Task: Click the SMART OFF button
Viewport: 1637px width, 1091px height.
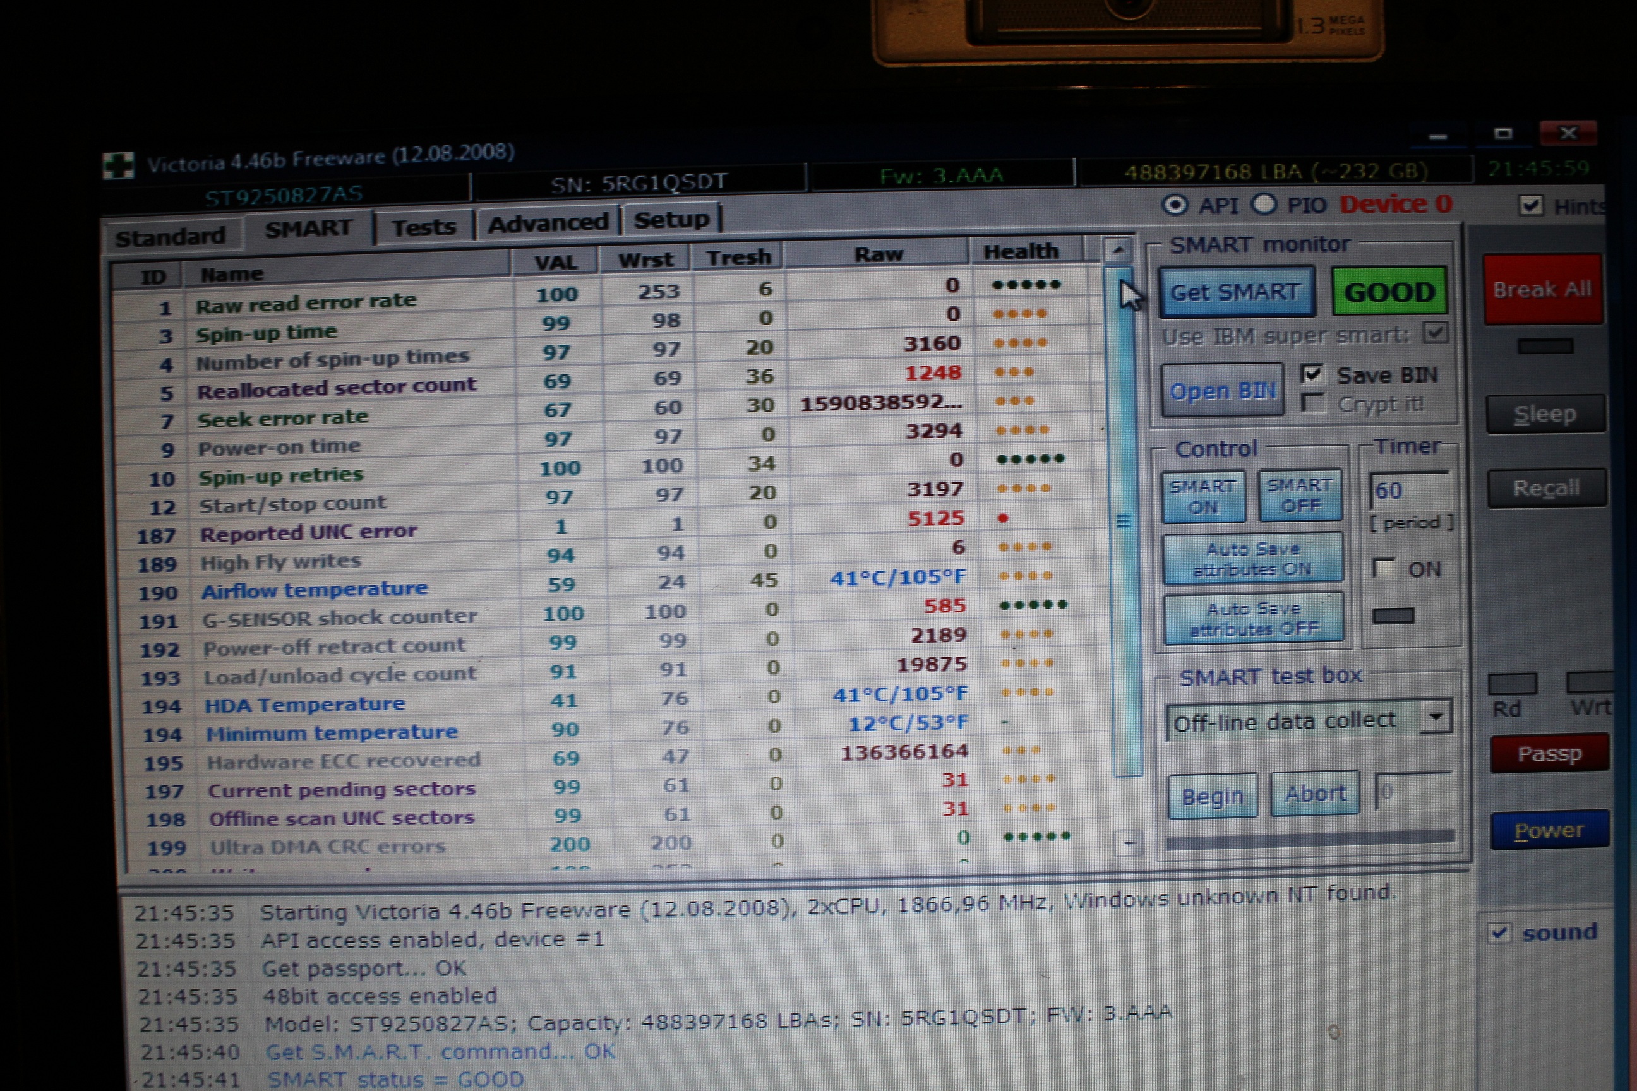Action: tap(1300, 495)
